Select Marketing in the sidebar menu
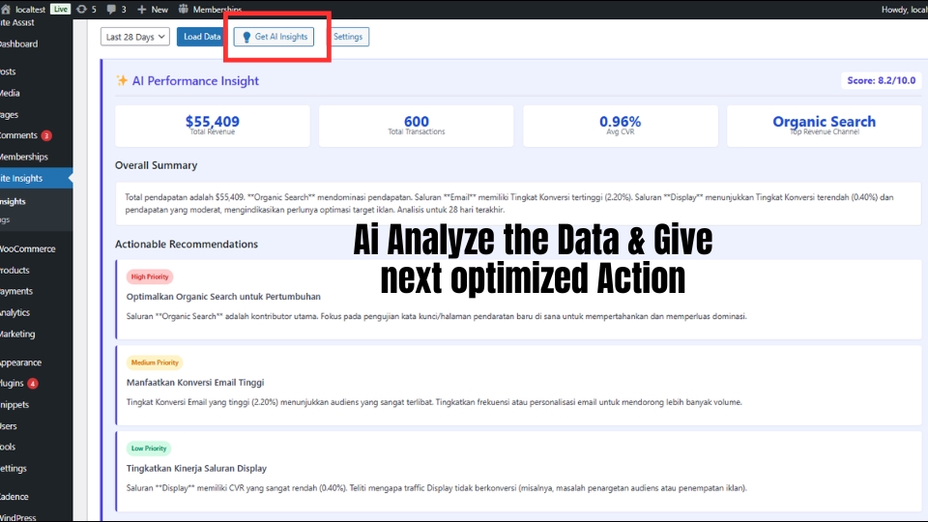 pyautogui.click(x=17, y=333)
